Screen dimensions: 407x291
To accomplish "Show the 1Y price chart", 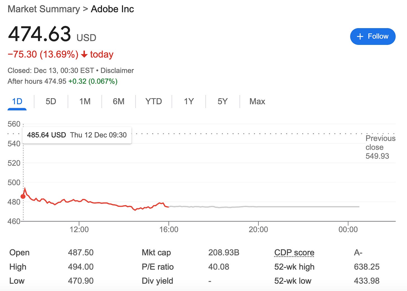I will click(x=189, y=101).
